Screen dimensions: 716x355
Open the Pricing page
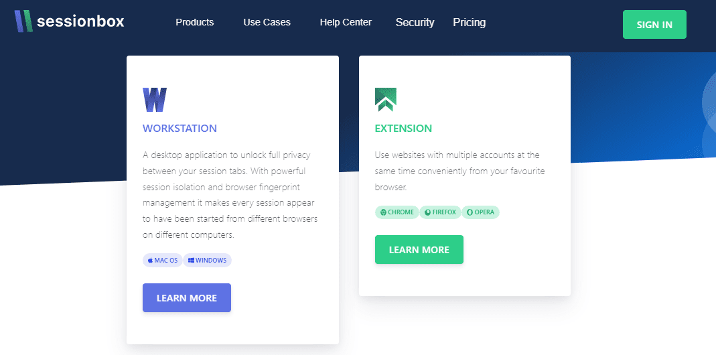pyautogui.click(x=469, y=22)
